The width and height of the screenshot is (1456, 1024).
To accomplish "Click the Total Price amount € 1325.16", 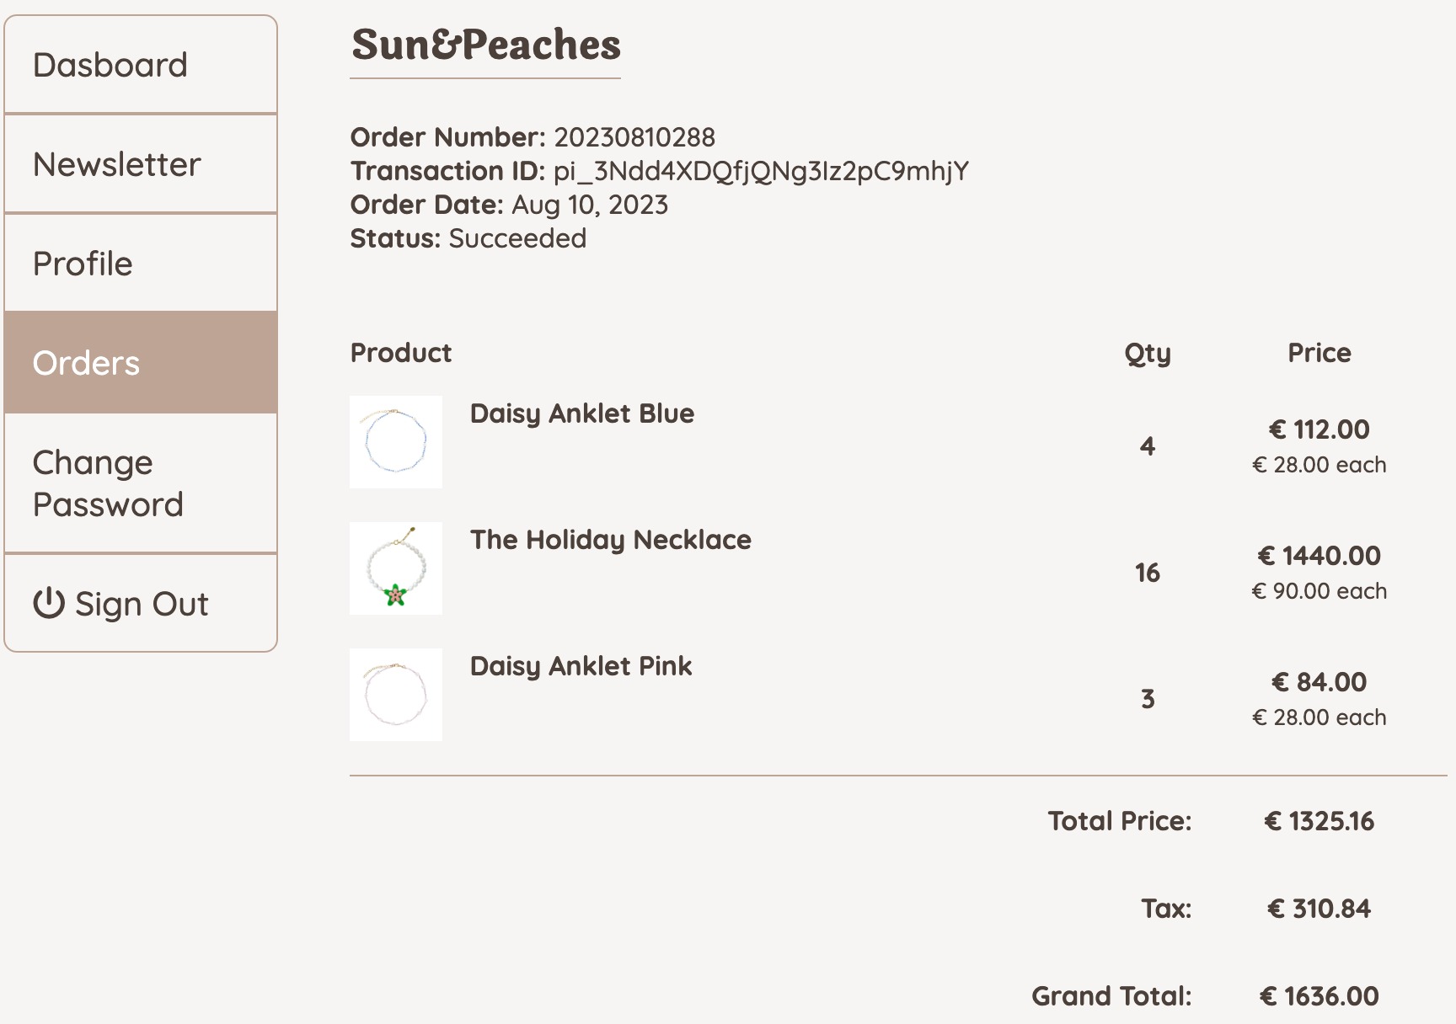I will pyautogui.click(x=1319, y=821).
